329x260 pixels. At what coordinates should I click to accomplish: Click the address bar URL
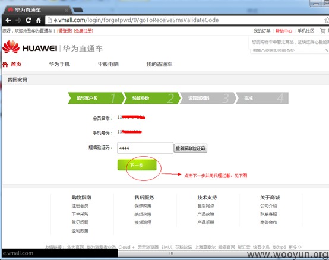(x=136, y=20)
